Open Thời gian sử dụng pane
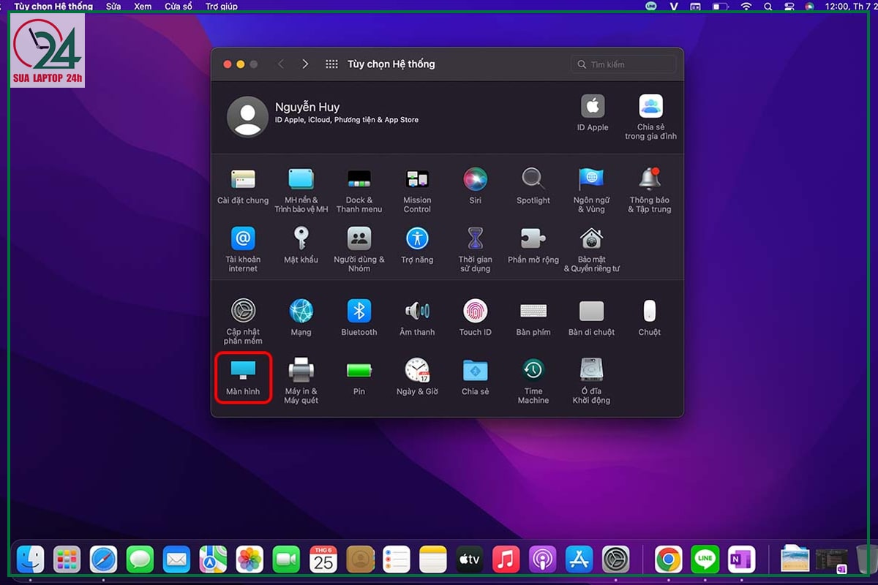878x585 pixels. tap(476, 249)
